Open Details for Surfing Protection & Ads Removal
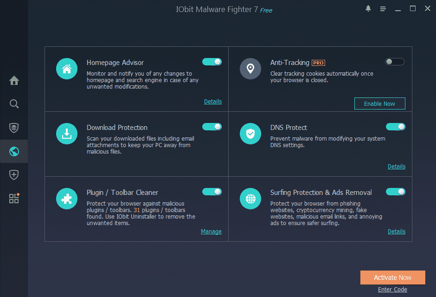Image resolution: width=436 pixels, height=297 pixels. pyautogui.click(x=397, y=232)
